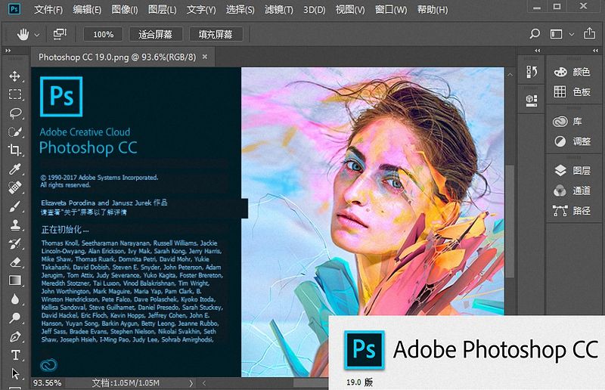Open the History panel icon
This screenshot has width=605, height=390.
tap(532, 72)
